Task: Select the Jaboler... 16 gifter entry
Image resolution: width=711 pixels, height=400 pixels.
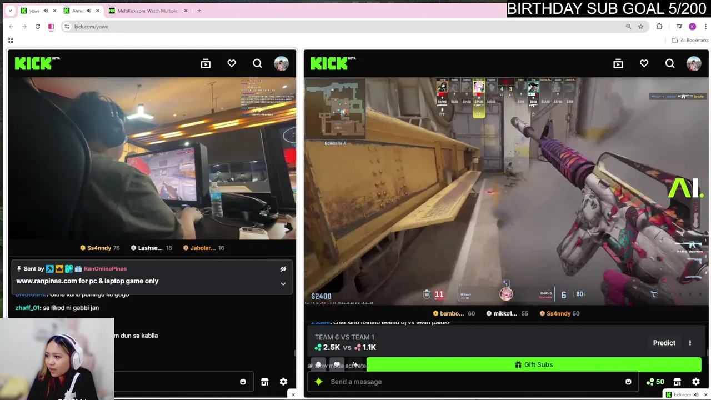Action: (203, 248)
